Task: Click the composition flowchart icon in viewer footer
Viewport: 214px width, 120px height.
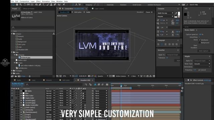Action: [x=150, y=76]
